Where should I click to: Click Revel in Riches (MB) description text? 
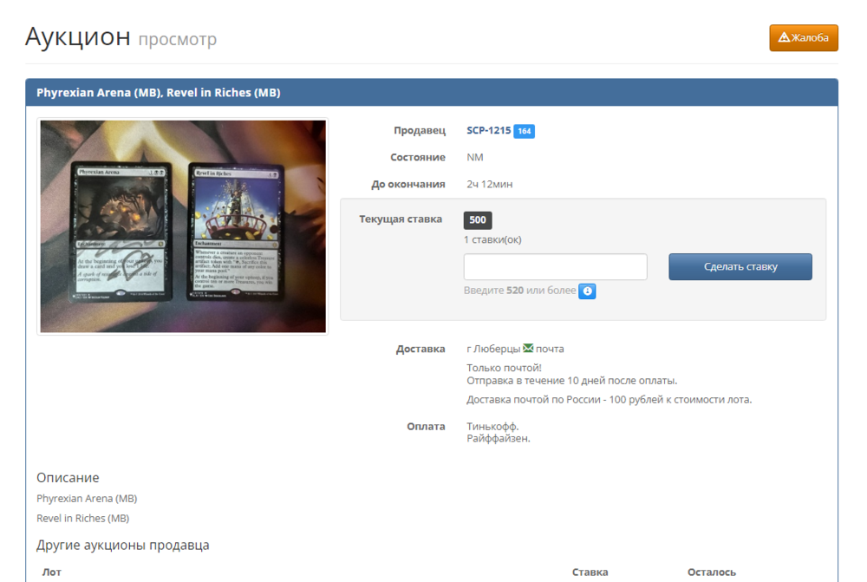pyautogui.click(x=82, y=519)
